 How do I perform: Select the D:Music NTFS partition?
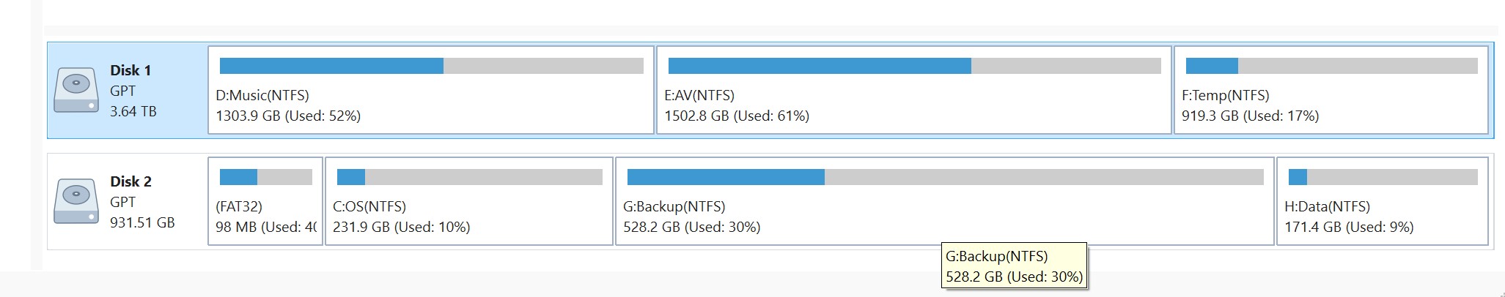click(x=431, y=90)
